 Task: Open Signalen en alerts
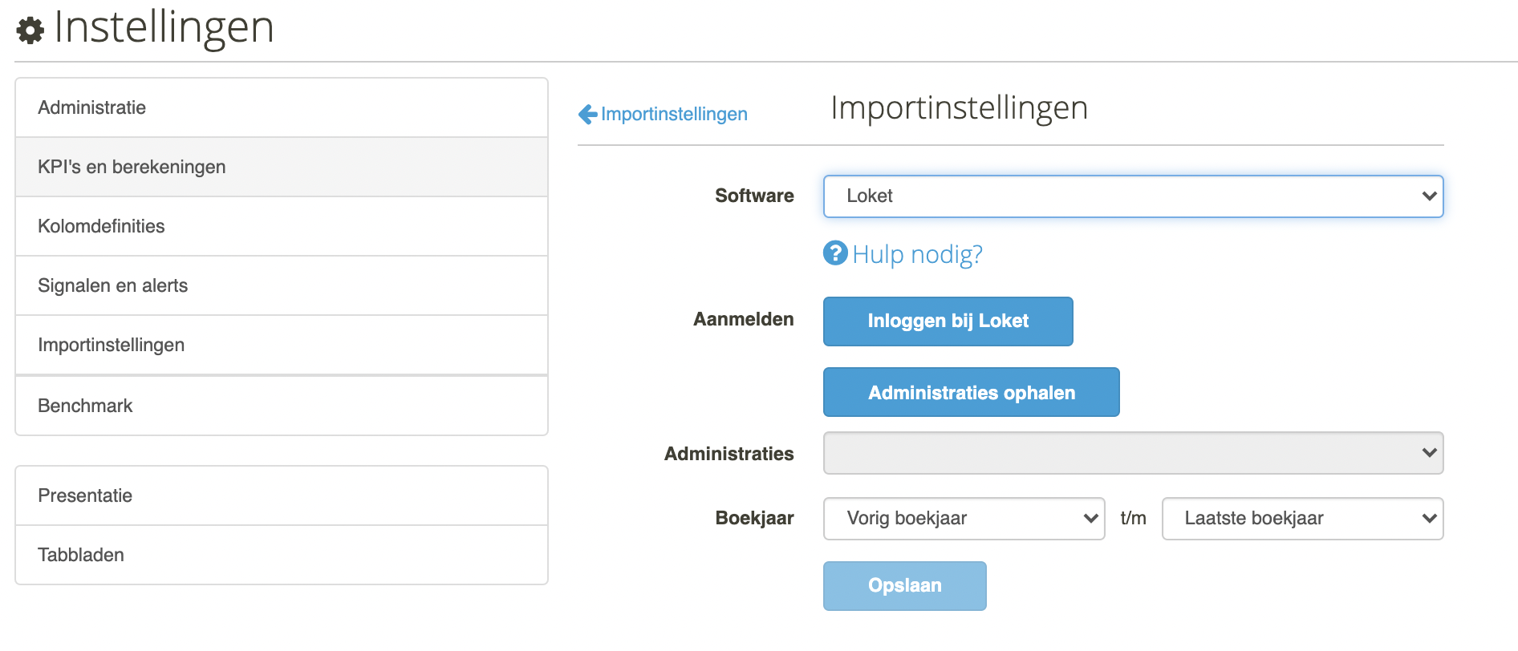282,285
